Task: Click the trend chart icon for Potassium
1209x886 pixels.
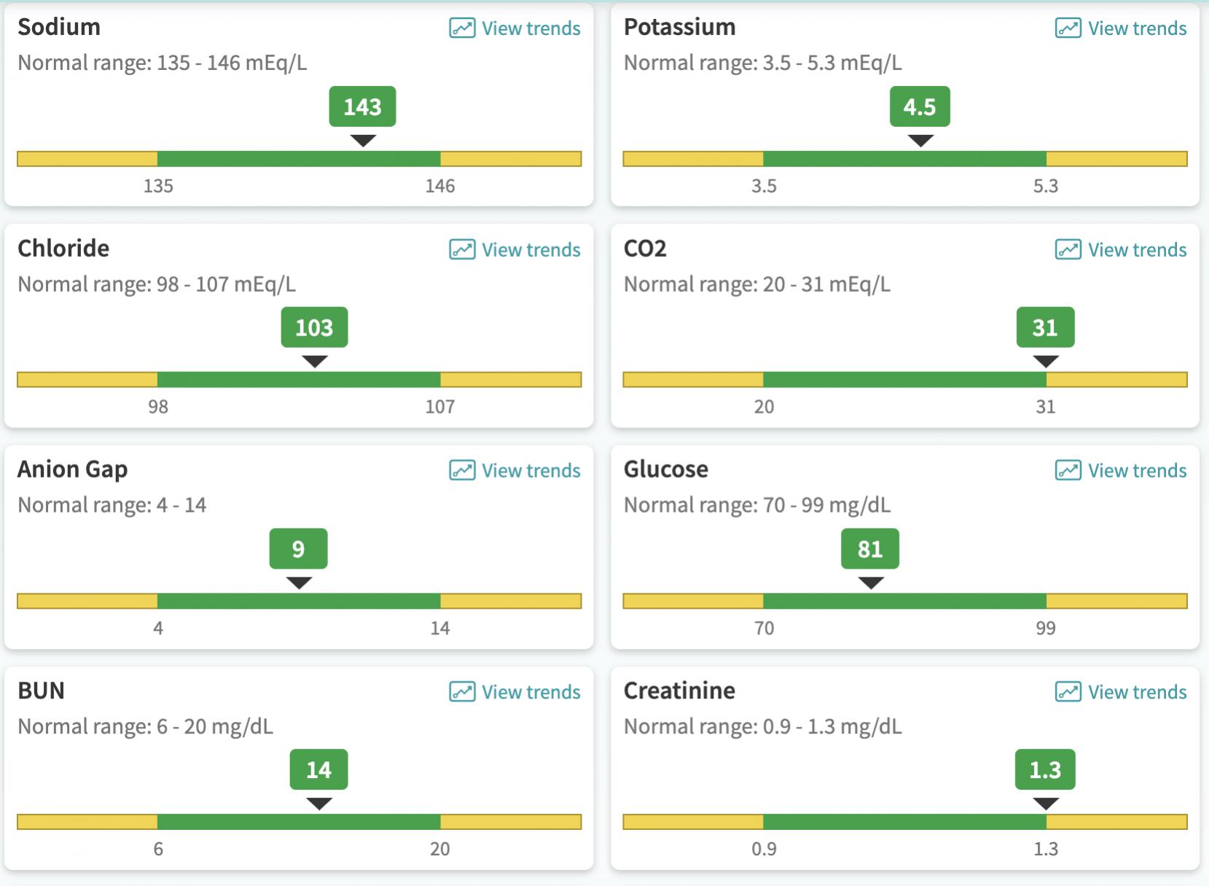Action: click(1068, 28)
